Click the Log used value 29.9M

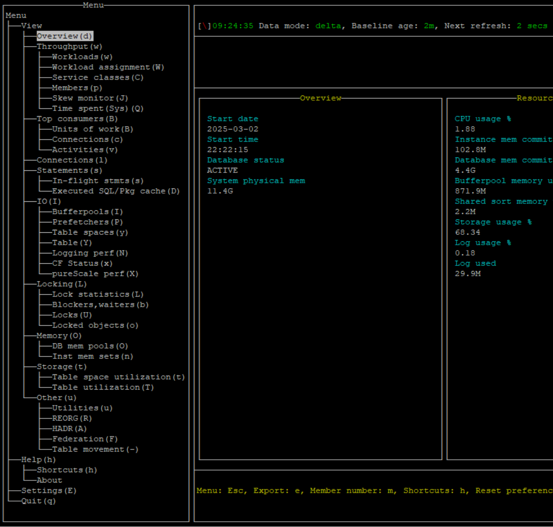467,274
